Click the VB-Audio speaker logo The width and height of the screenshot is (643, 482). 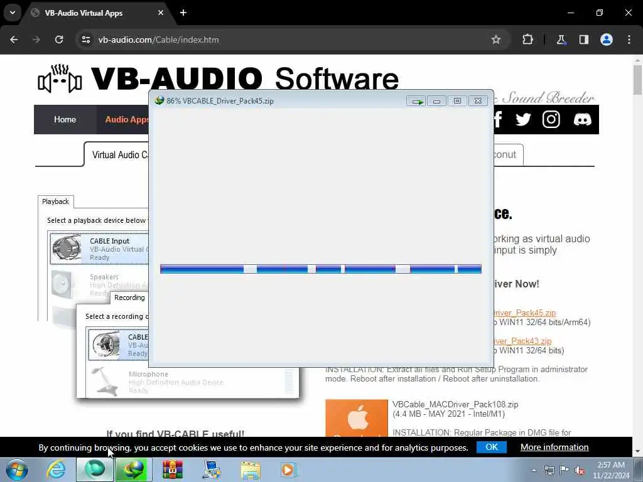(x=60, y=78)
